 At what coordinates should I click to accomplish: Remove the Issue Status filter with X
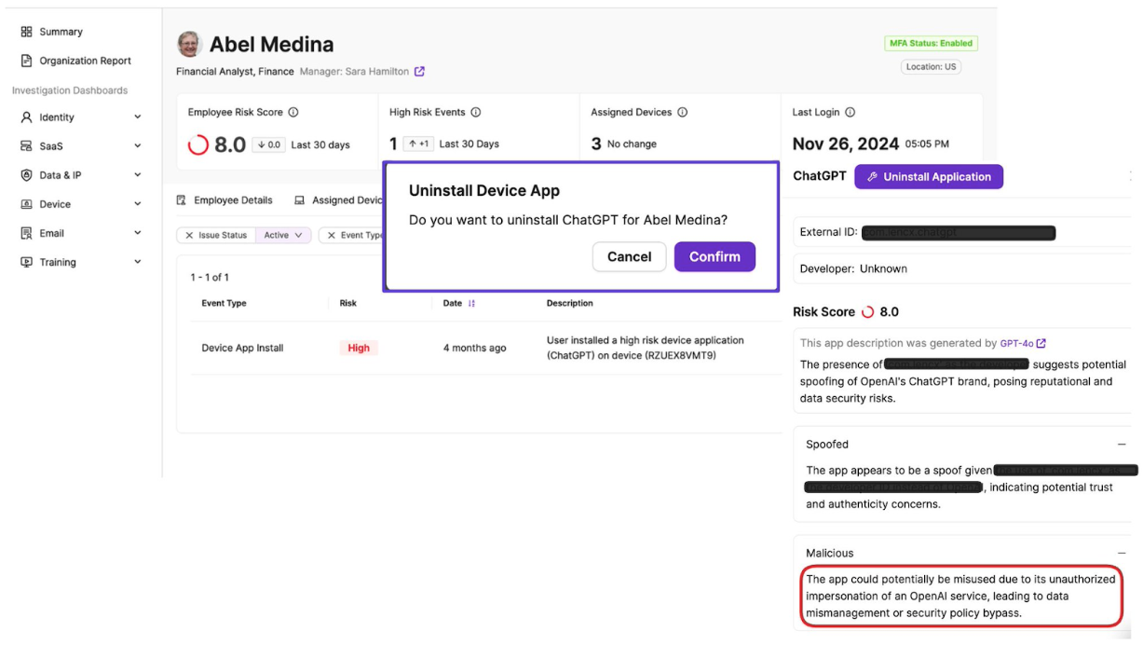[x=189, y=236]
